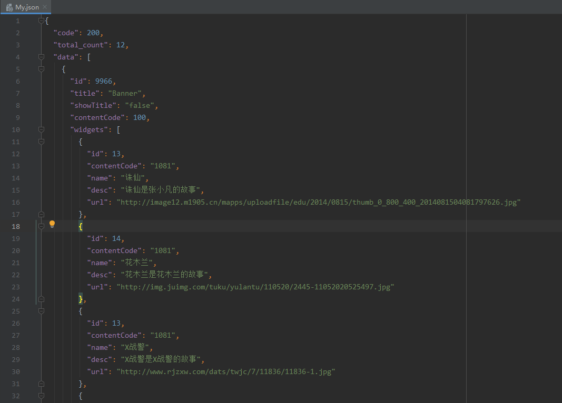Image resolution: width=562 pixels, height=403 pixels.
Task: Click the "url" key on line 30
Action: tap(97, 372)
